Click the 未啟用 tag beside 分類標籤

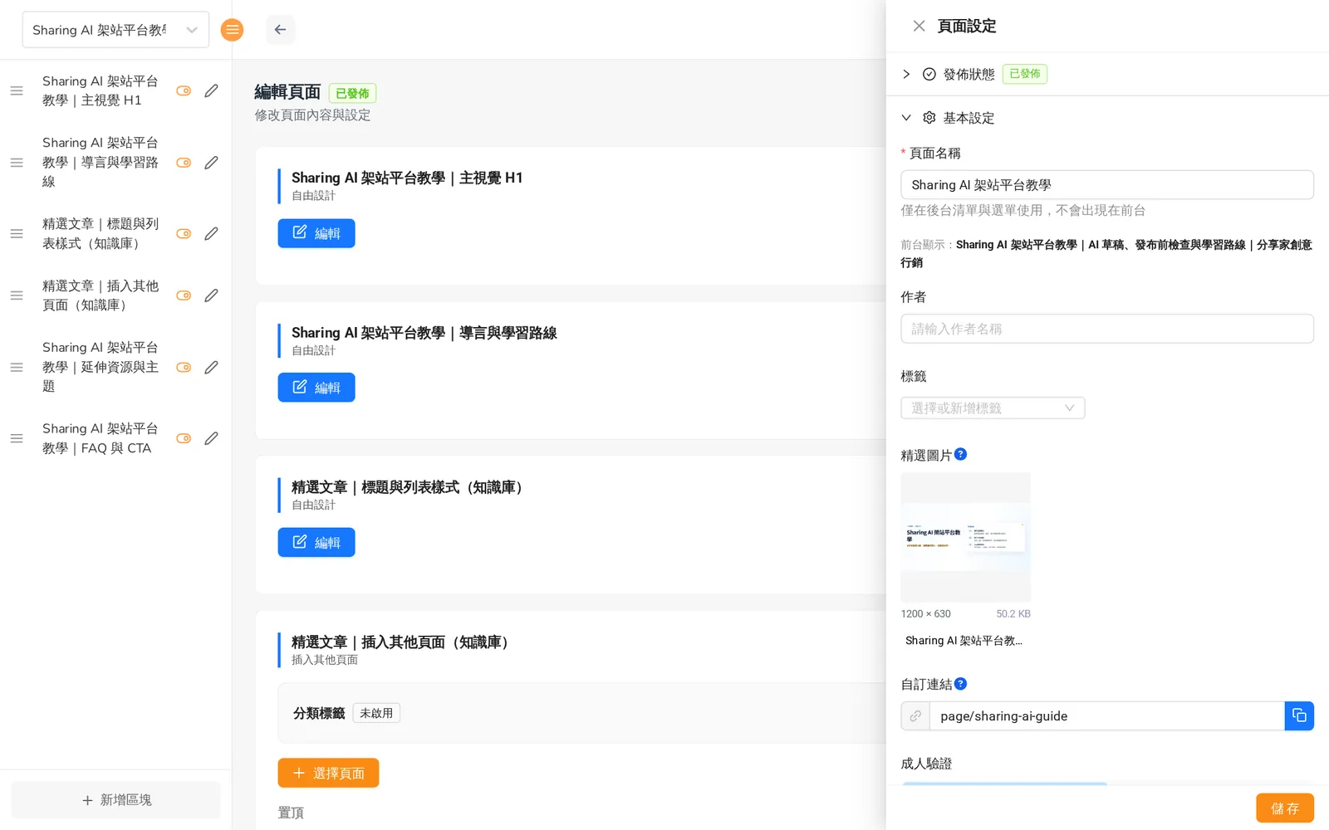(x=376, y=713)
